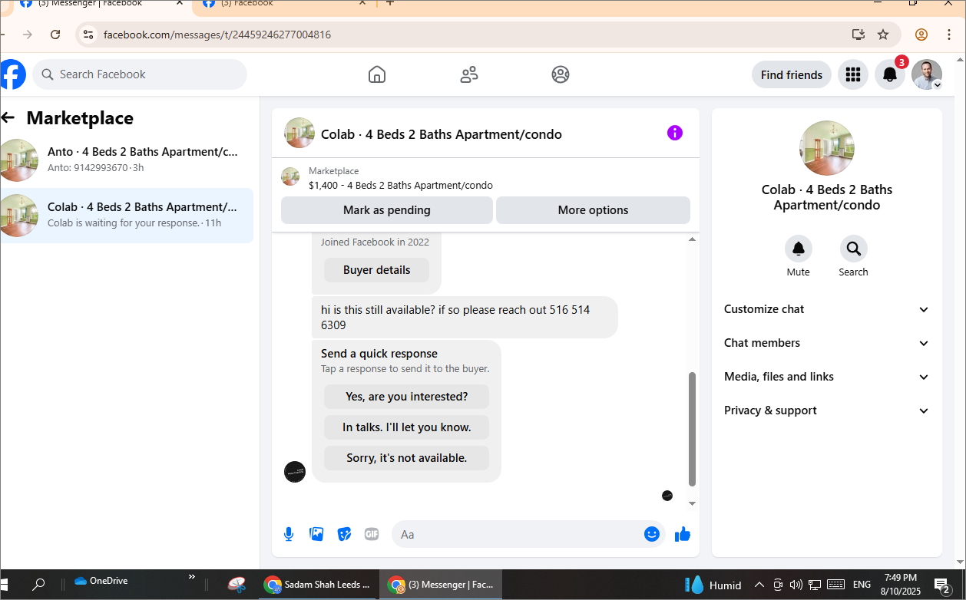Click More options button

click(x=593, y=210)
